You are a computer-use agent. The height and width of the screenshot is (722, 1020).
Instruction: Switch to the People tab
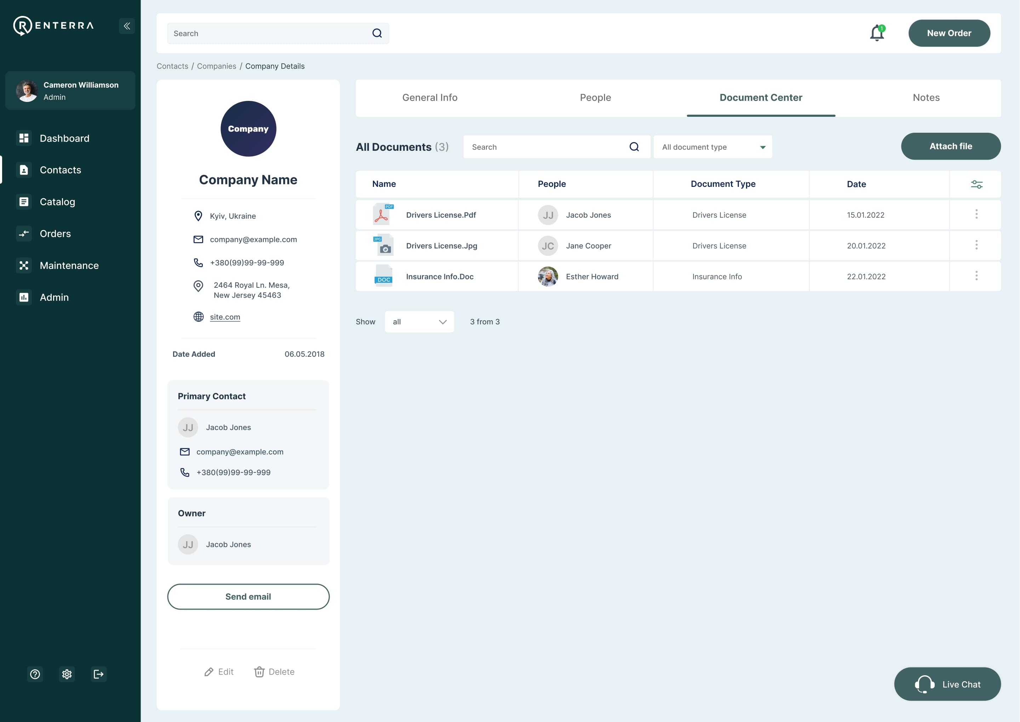click(595, 97)
